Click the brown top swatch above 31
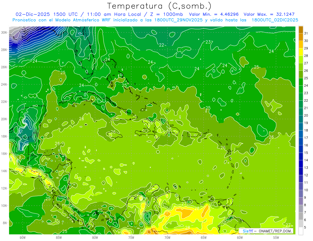 click(x=301, y=29)
